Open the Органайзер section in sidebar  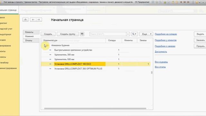click(4, 63)
